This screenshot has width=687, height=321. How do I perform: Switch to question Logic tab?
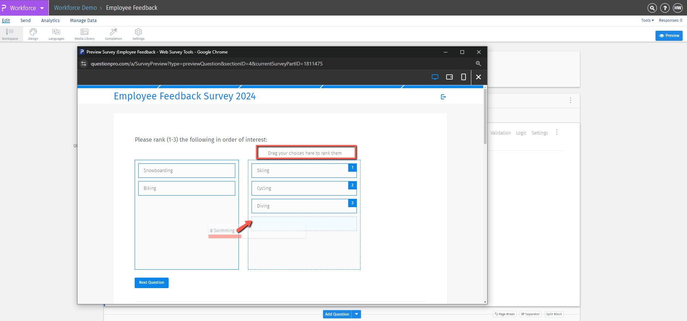pyautogui.click(x=521, y=133)
